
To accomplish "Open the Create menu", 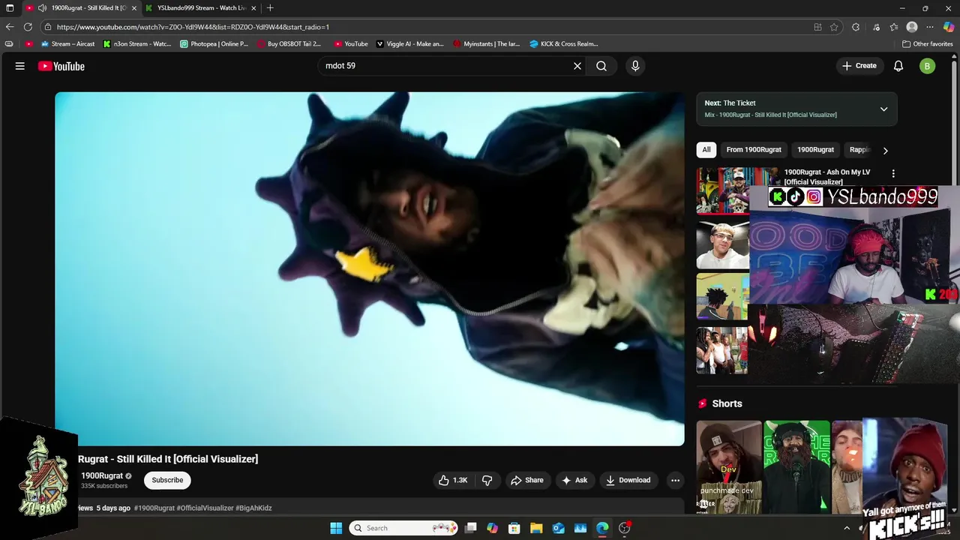I will [x=859, y=66].
